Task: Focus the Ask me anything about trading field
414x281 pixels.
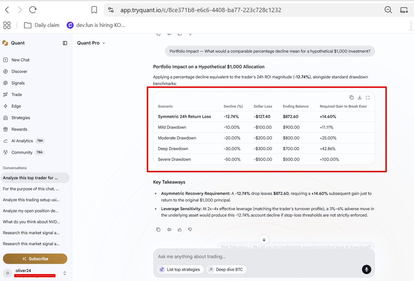Action: 264,256
